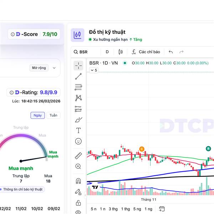
Task: Click the Mở rộng button
Action: [39, 68]
